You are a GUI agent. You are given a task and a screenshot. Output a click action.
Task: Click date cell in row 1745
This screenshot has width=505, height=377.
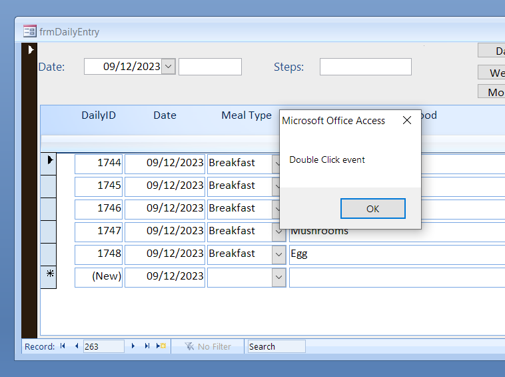pyautogui.click(x=165, y=187)
